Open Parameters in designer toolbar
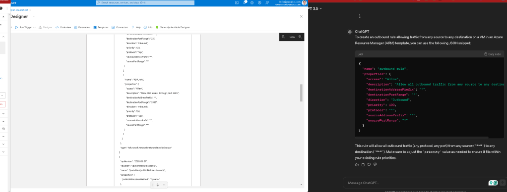The height and width of the screenshot is (192, 507). tap(82, 27)
